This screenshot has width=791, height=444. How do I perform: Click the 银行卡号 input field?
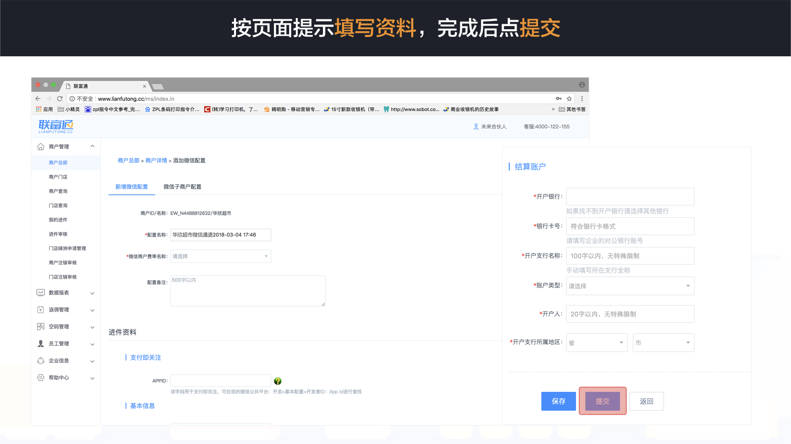(x=630, y=226)
